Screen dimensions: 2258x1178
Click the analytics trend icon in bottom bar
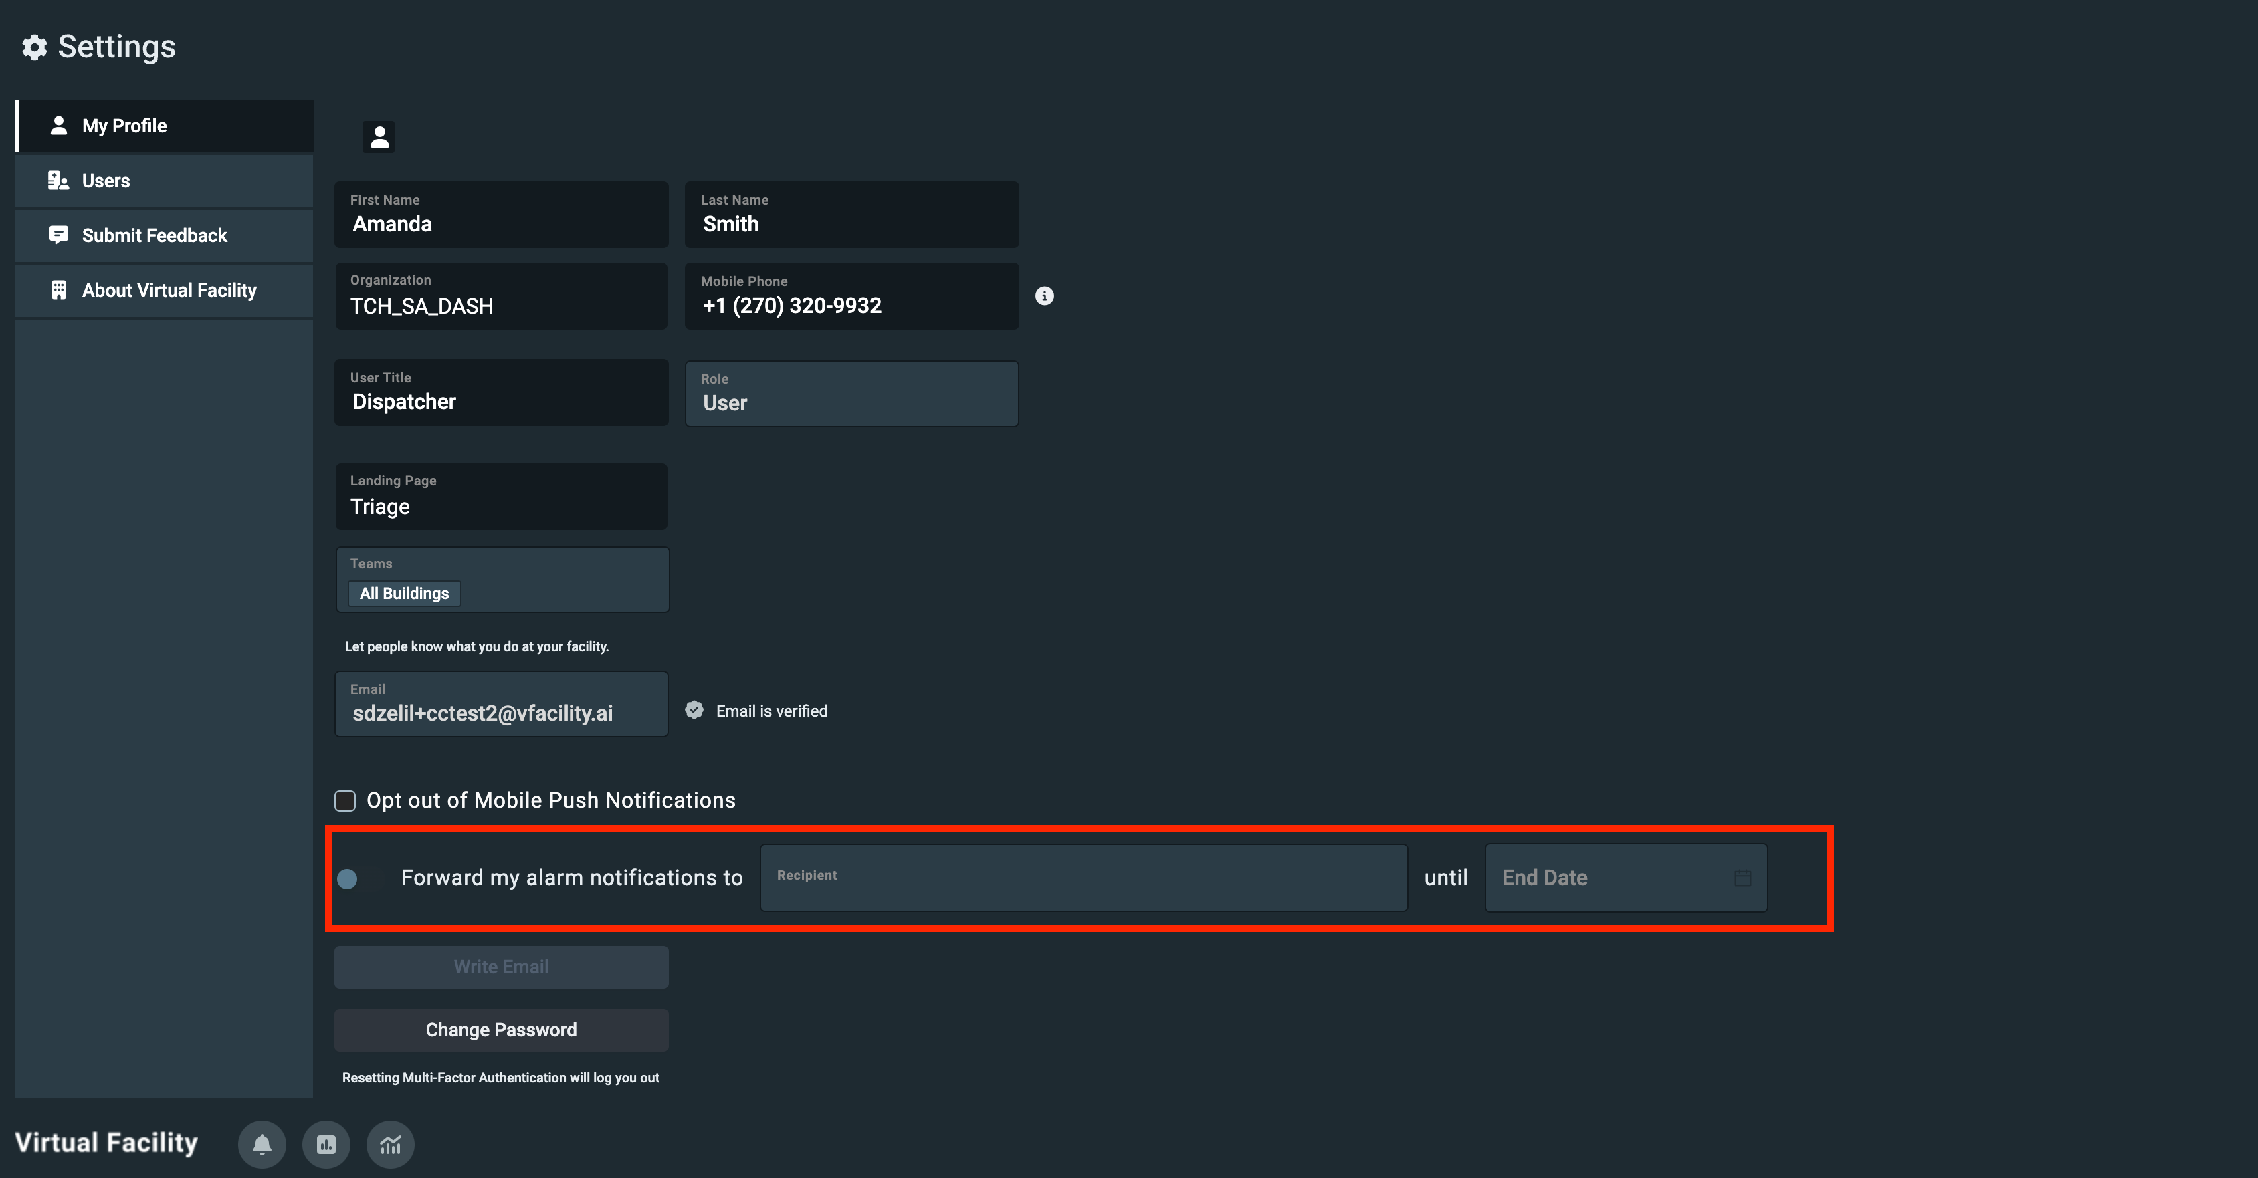coord(390,1144)
